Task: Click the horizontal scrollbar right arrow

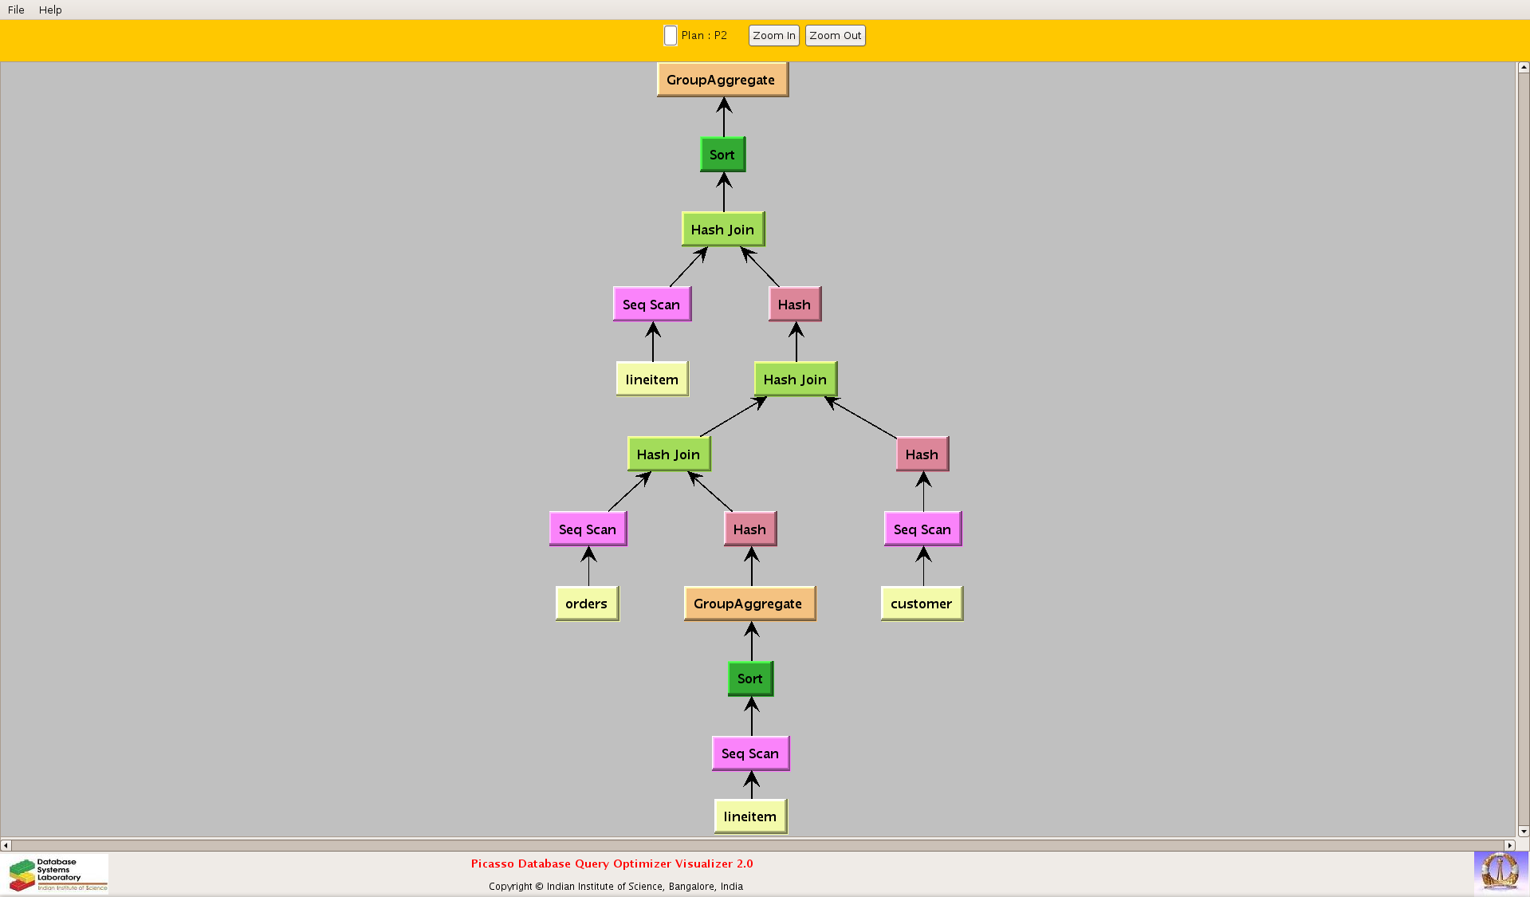Action: [1509, 845]
